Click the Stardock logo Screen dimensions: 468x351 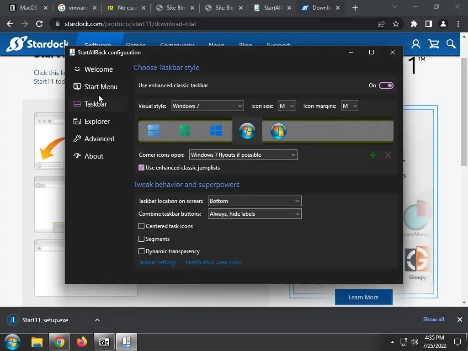pyautogui.click(x=37, y=43)
